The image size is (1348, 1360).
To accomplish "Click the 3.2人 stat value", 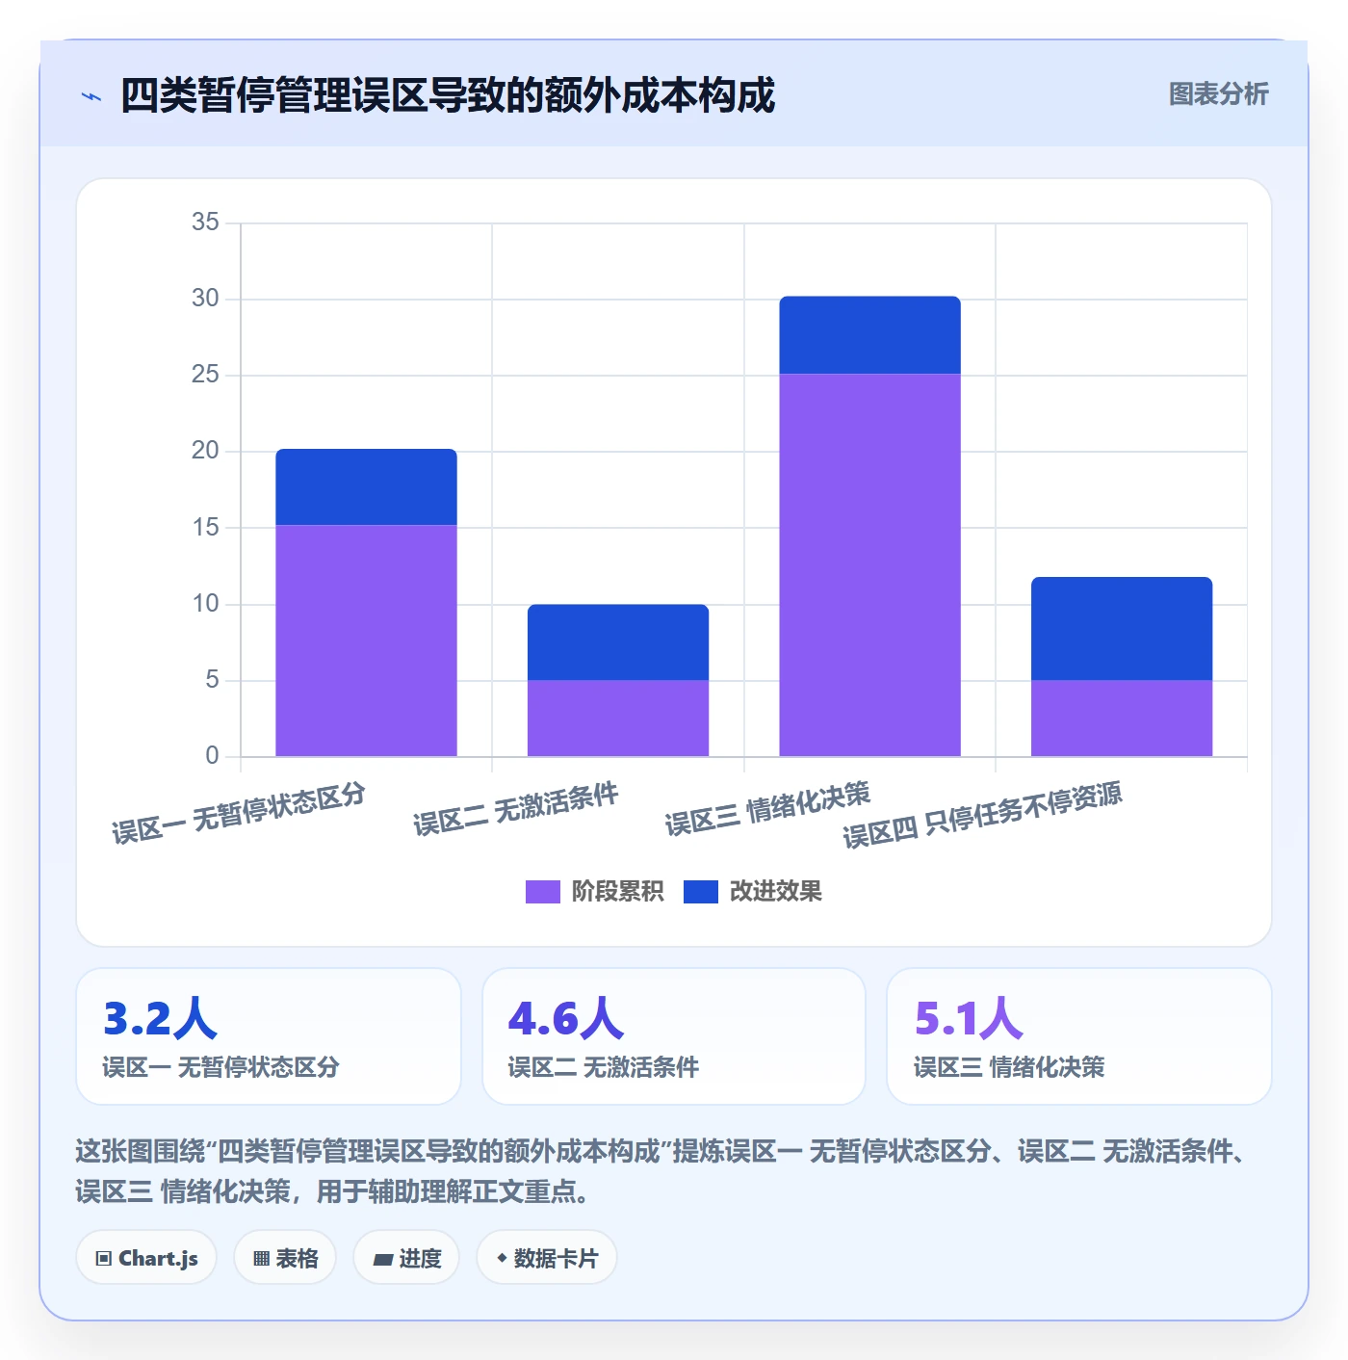I will 160,1018.
